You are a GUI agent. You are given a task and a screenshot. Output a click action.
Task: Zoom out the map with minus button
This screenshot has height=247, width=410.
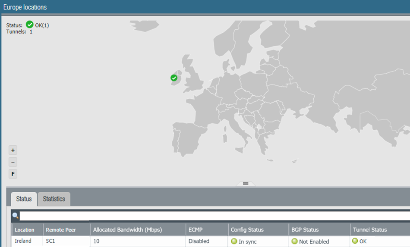tap(13, 162)
